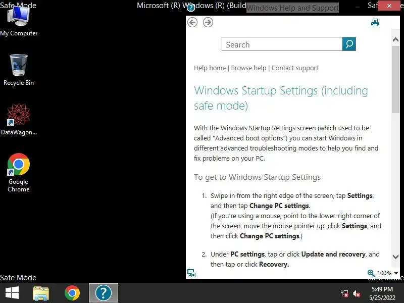
Task: Click the vertical scrollbar thumb in help window
Action: coord(395,79)
